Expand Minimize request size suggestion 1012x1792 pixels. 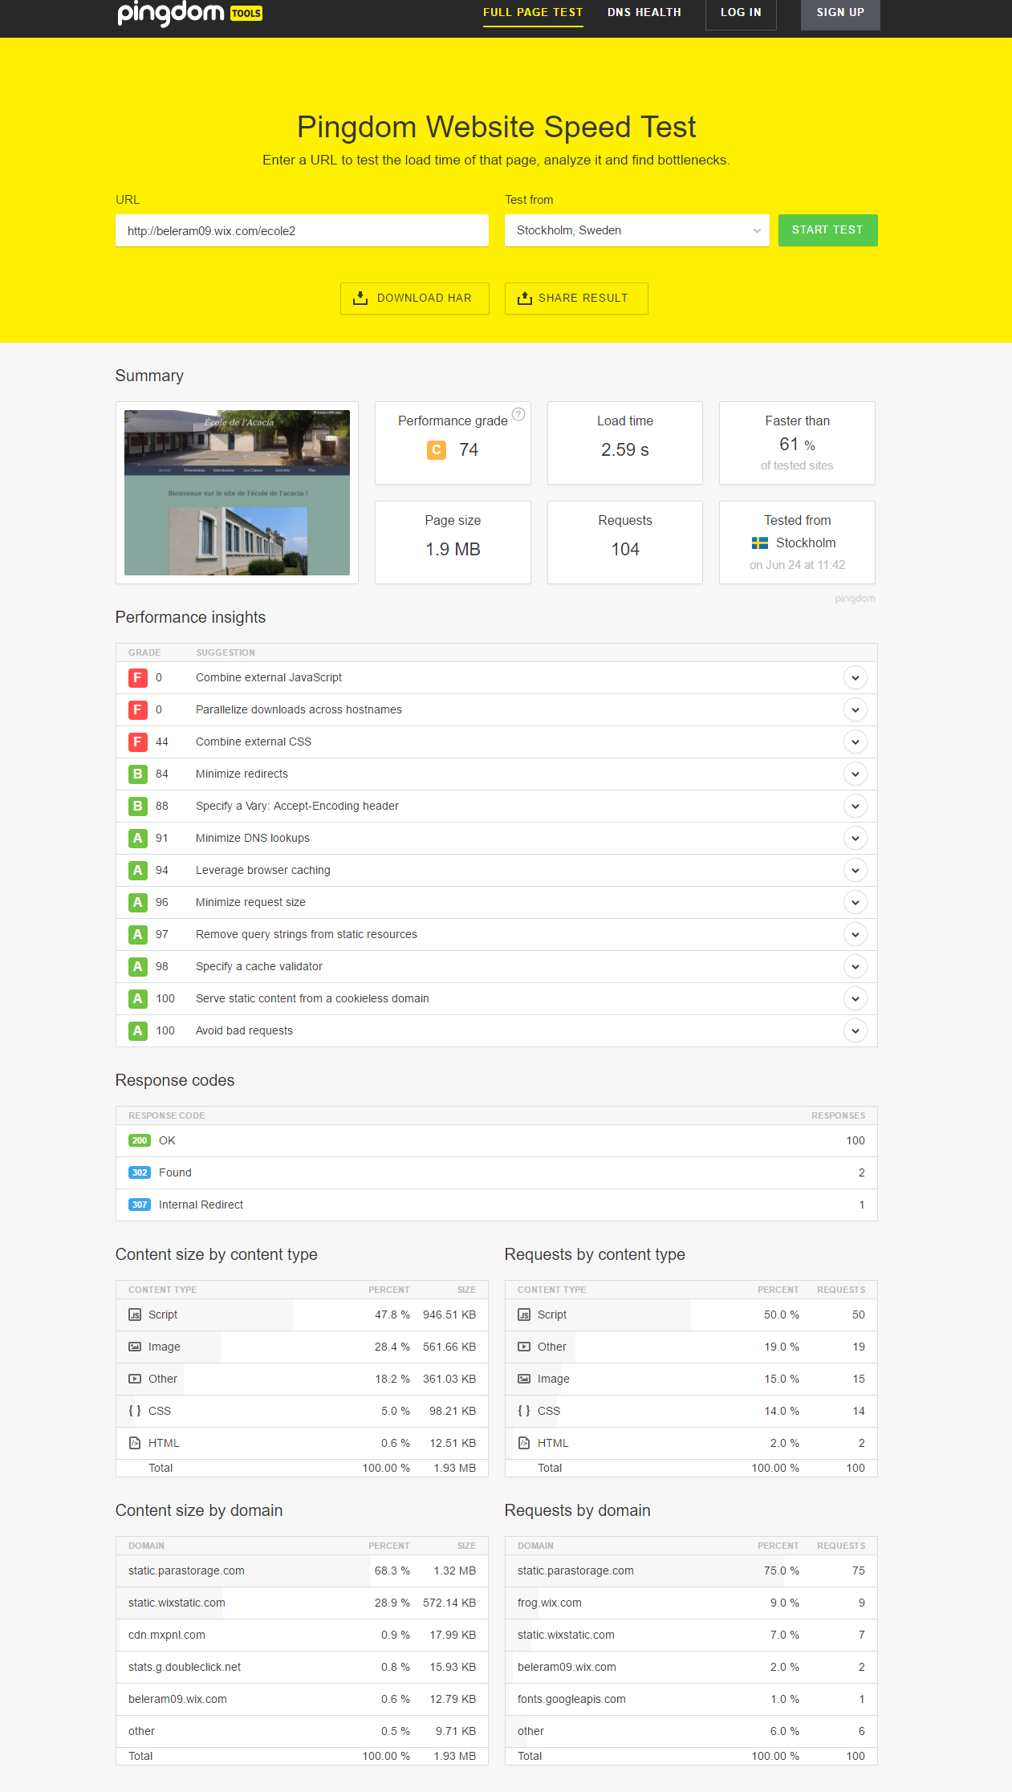[856, 903]
